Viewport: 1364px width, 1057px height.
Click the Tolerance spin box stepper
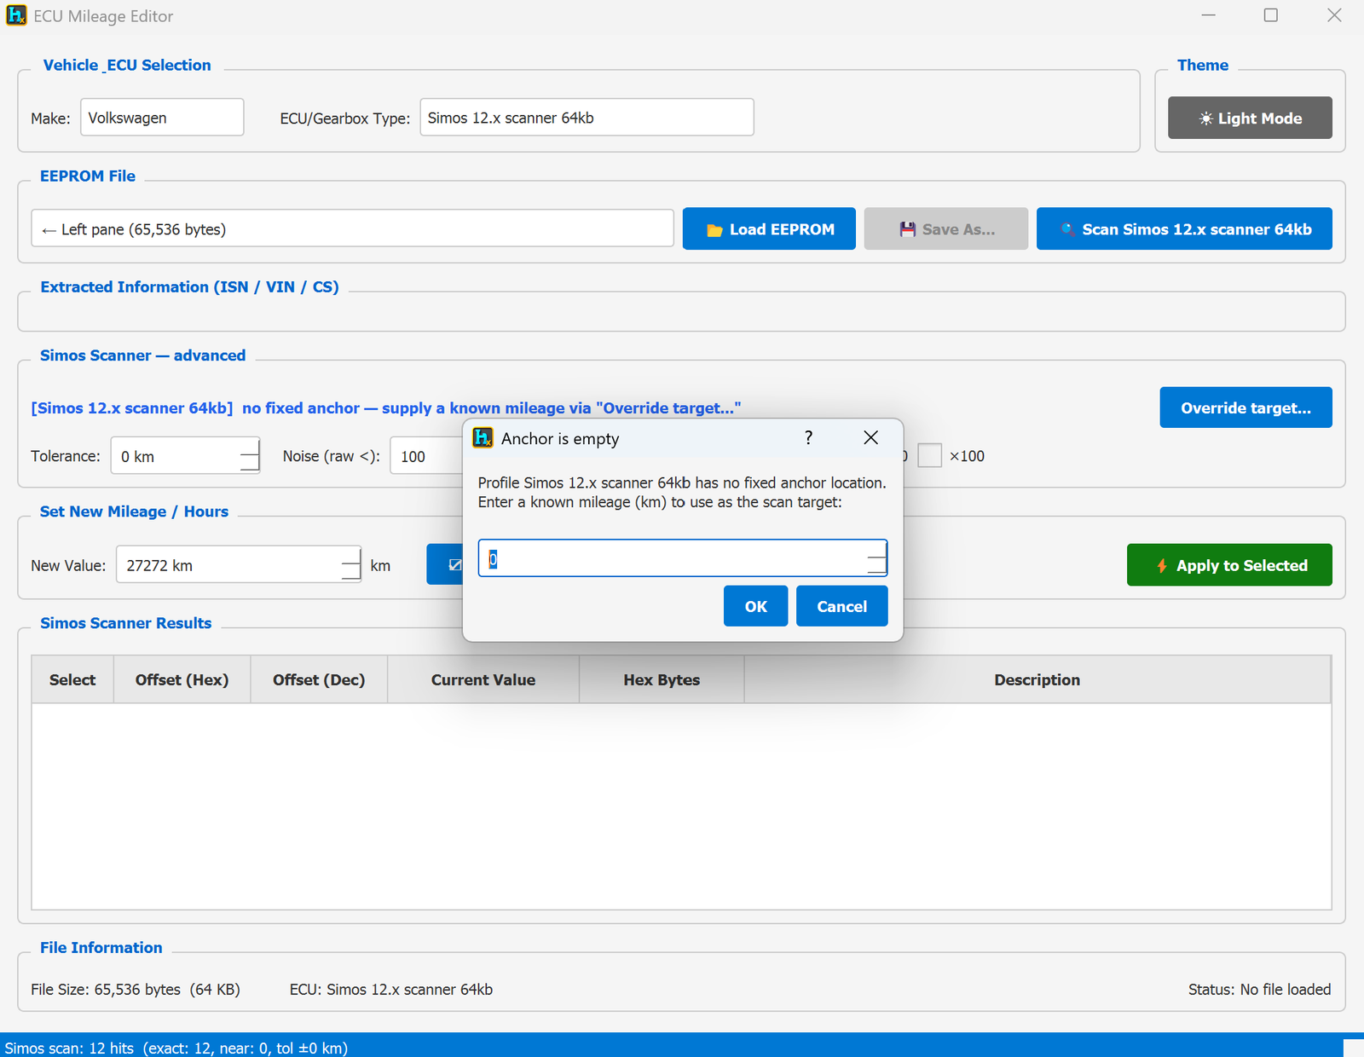click(x=249, y=455)
